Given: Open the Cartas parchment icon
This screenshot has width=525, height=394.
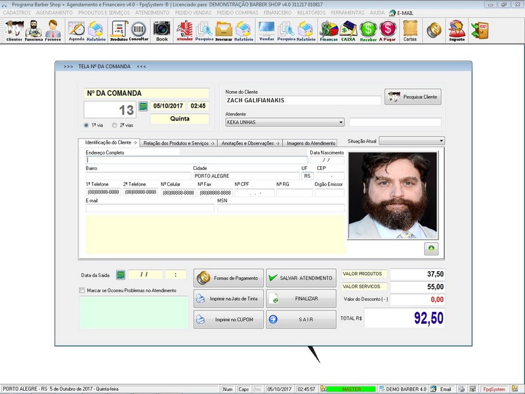Looking at the screenshot, I should 410,30.
